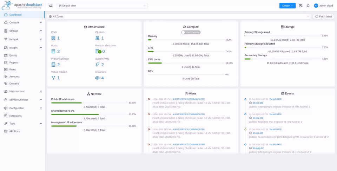
Task: Open the All Zones selector
Action: click(x=179, y=17)
